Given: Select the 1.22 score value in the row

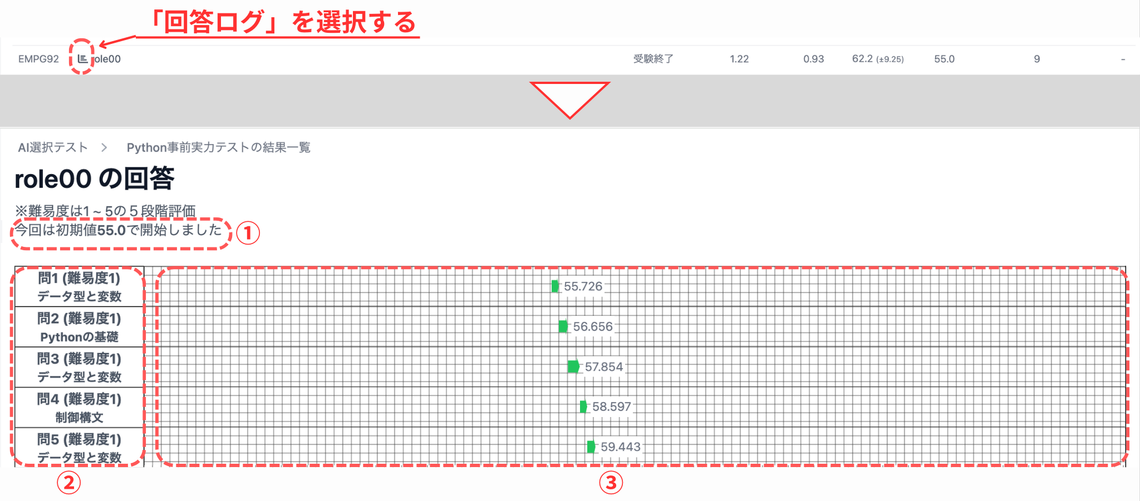Looking at the screenshot, I should (739, 58).
